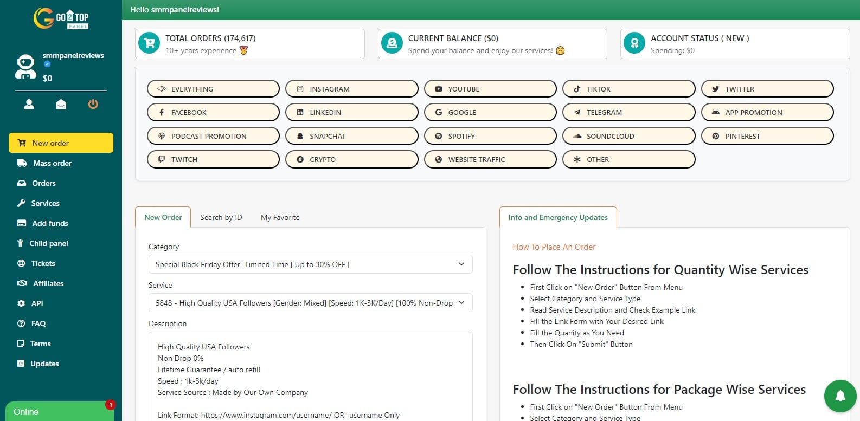Open the My Favorite tab

pos(280,217)
